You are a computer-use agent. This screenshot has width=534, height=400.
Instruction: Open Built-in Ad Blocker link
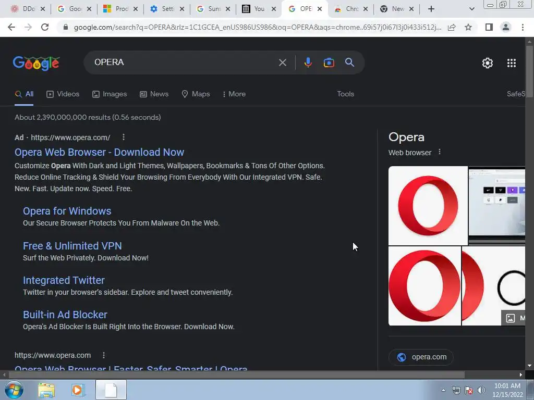point(65,314)
